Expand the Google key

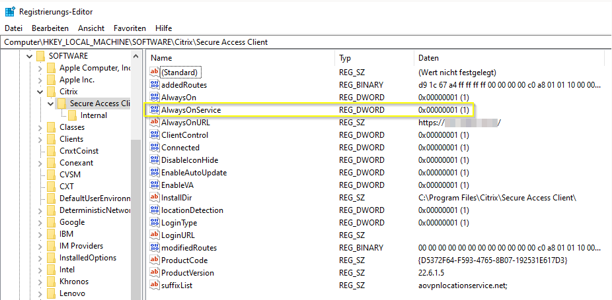click(40, 222)
